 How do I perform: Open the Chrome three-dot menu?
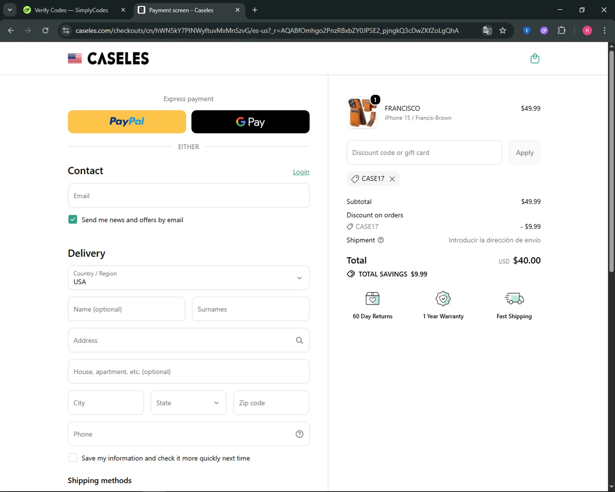pyautogui.click(x=604, y=30)
